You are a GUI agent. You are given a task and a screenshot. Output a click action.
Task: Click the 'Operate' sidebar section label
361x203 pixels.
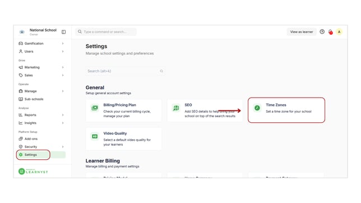(x=24, y=84)
